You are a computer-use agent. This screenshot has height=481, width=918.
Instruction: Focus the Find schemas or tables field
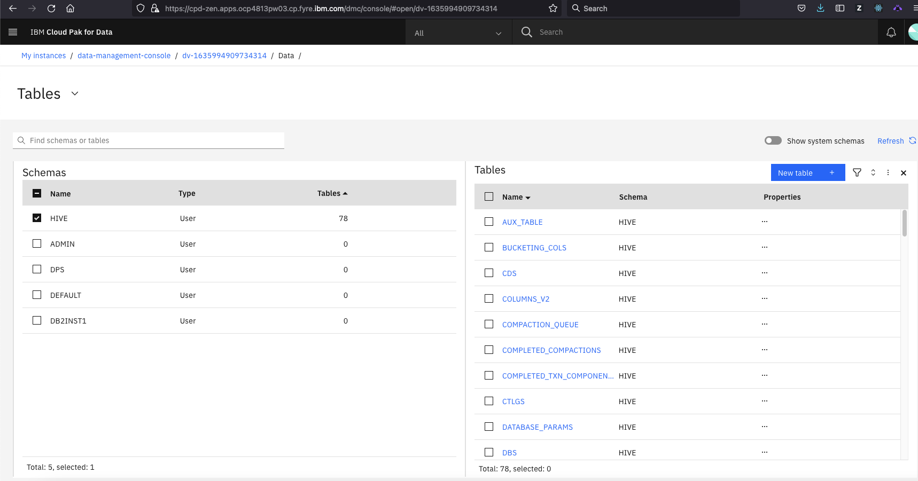coord(149,140)
